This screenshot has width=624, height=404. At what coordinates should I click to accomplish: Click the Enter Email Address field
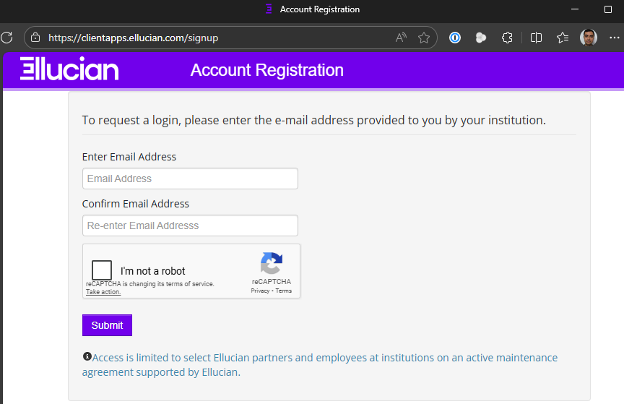point(190,179)
